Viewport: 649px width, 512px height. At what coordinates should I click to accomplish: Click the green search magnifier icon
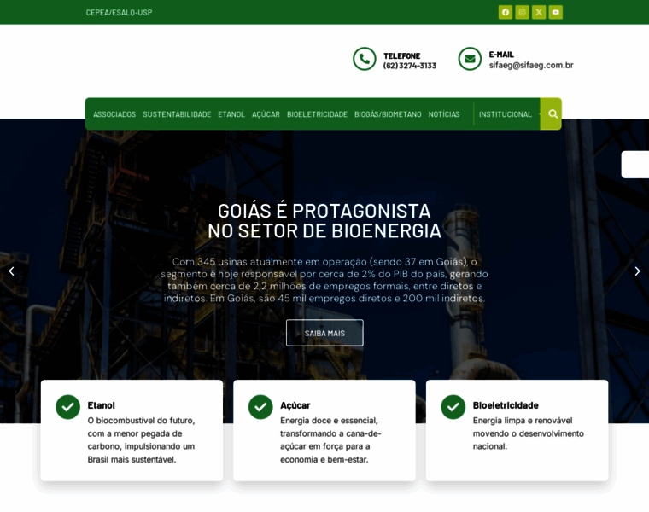point(552,113)
